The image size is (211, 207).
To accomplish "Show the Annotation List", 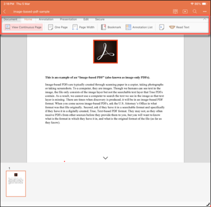I will pyautogui.click(x=139, y=27).
